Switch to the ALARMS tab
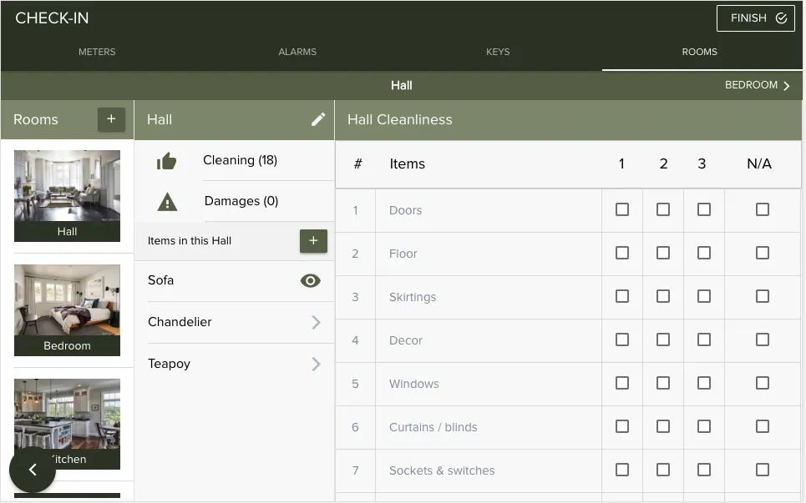Viewport: 806px width, 503px height. (297, 52)
